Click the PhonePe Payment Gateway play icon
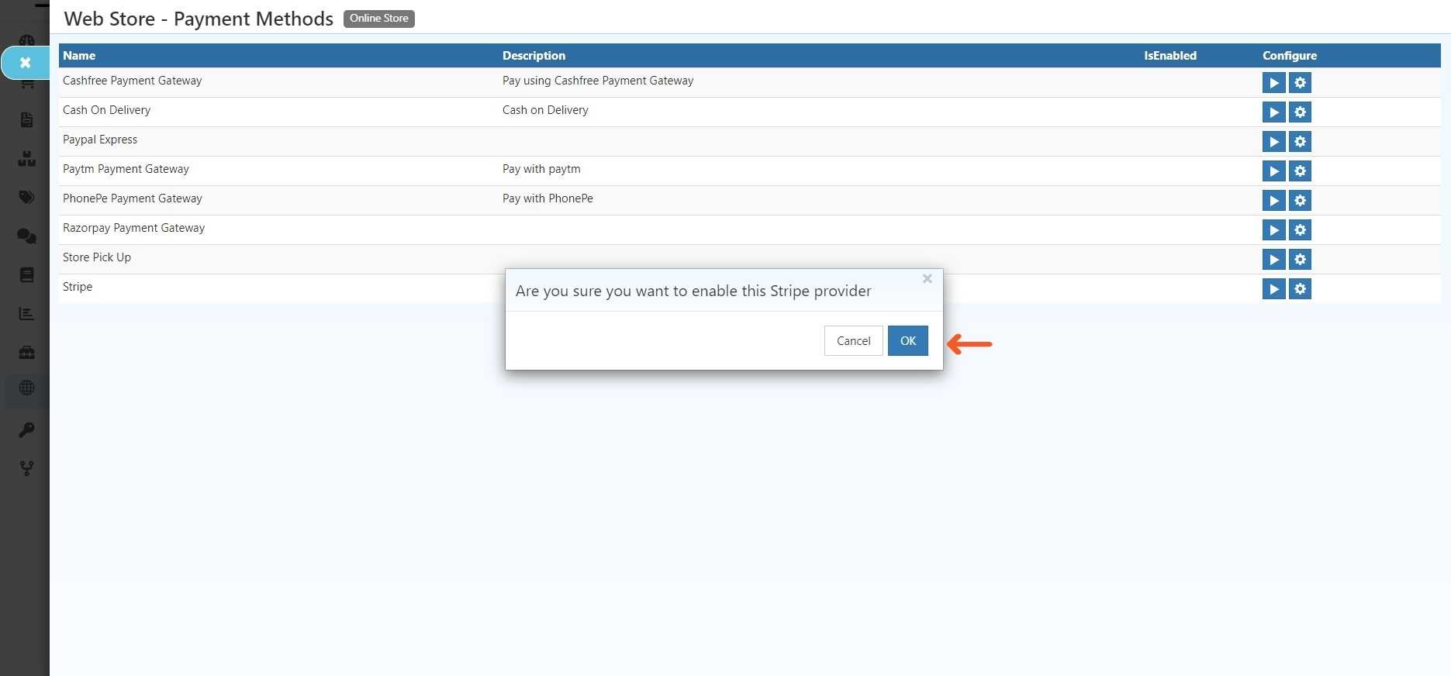The image size is (1451, 676). click(1273, 200)
